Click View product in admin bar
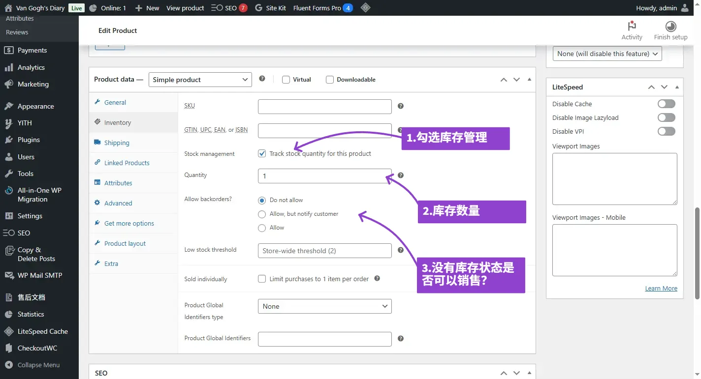 click(x=185, y=8)
